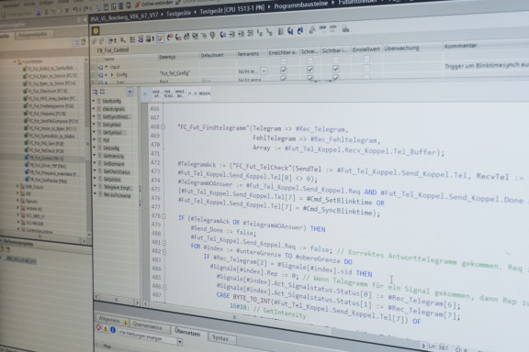The height and width of the screenshot is (352, 529).
Task: Toggle the 'Erreichbar' checkbox in the Input row
Action: pos(284,61)
